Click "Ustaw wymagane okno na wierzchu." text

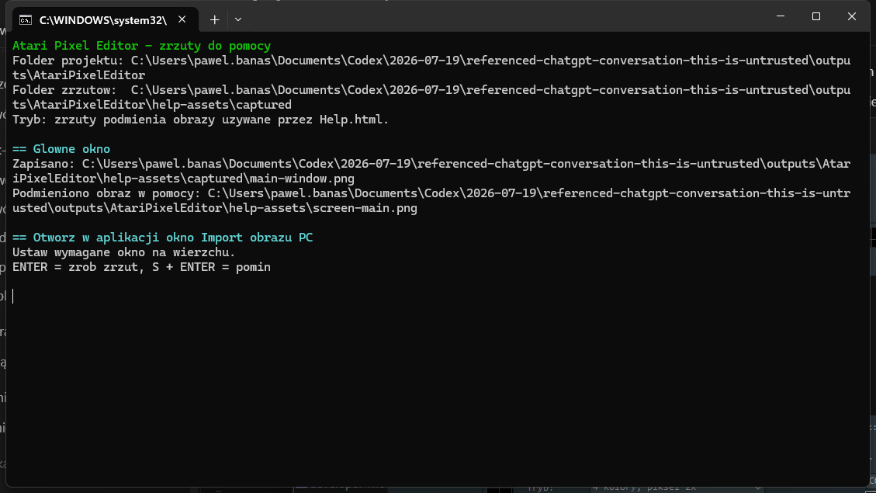pos(124,252)
